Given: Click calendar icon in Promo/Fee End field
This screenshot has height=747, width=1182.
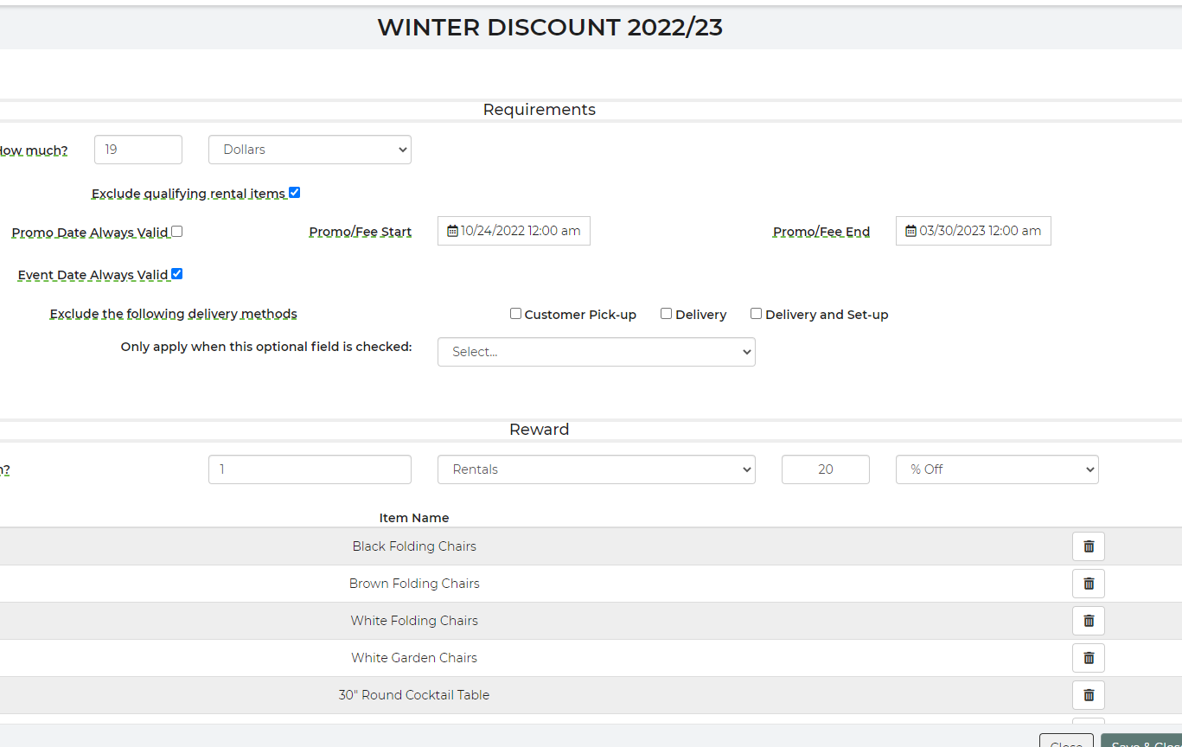Looking at the screenshot, I should [910, 231].
